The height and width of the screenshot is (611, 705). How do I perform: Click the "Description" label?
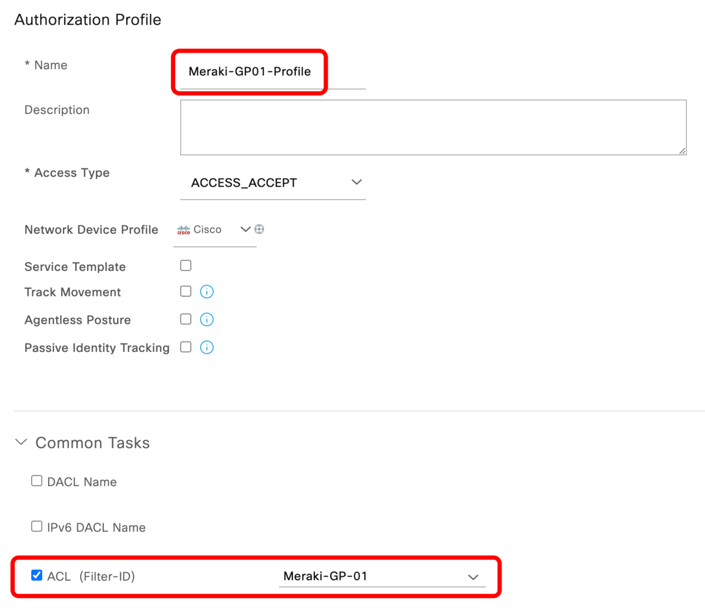click(57, 110)
